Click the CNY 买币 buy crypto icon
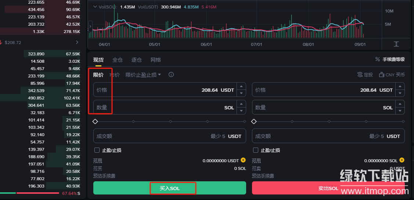Image resolution: width=414 pixels, height=200 pixels. click(x=381, y=74)
